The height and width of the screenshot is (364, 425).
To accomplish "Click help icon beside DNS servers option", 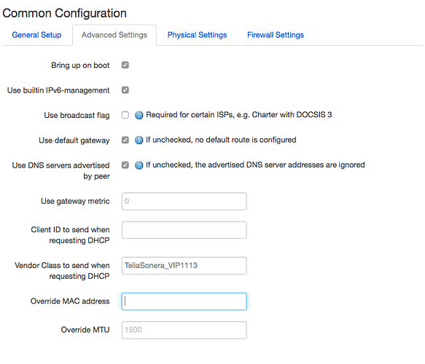I will point(139,165).
